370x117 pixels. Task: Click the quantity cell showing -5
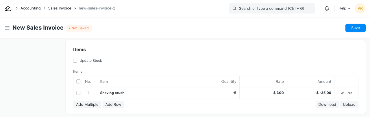pyautogui.click(x=216, y=93)
